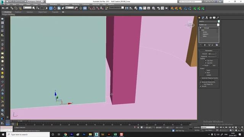Open the Select by Name dialog
This screenshot has height=137, width=244.
coord(38,8)
